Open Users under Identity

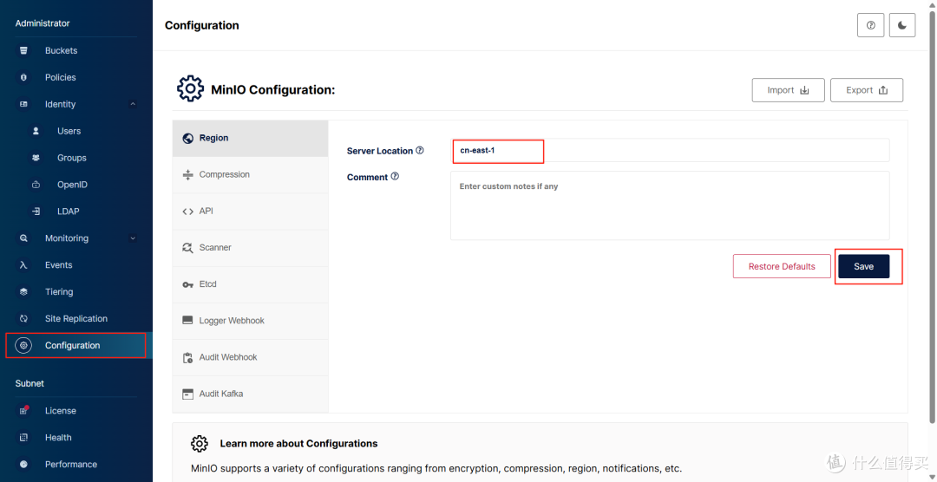pos(69,131)
